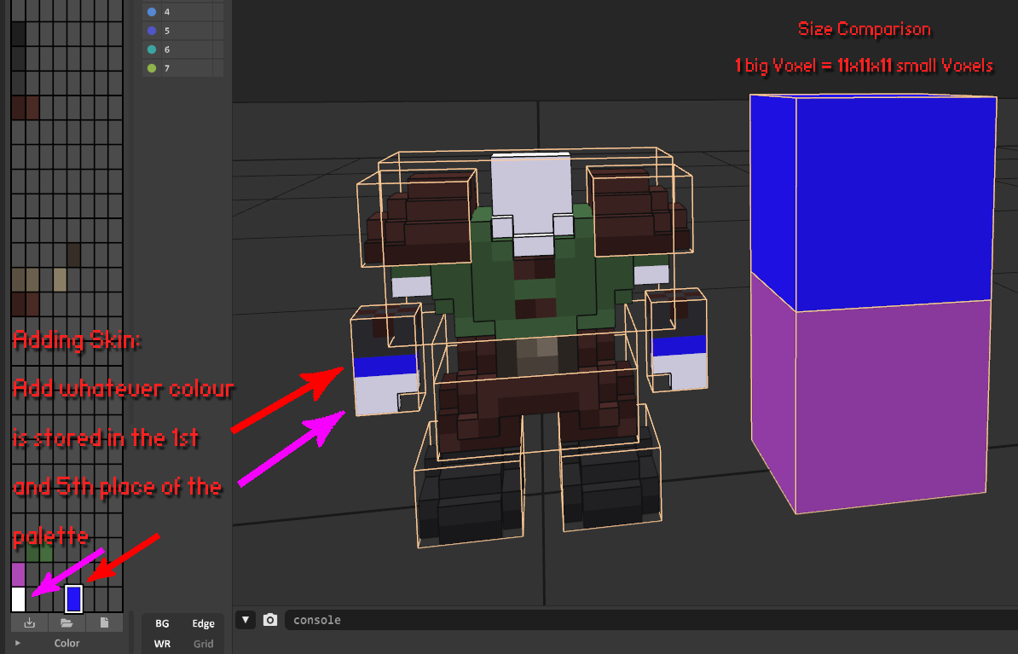Toggle the WR display option
The image size is (1018, 654).
162,644
